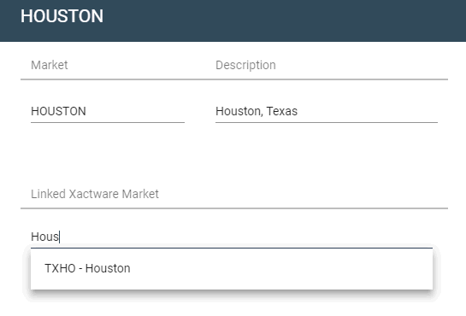Click the divider below Market and Description

[x=234, y=79]
